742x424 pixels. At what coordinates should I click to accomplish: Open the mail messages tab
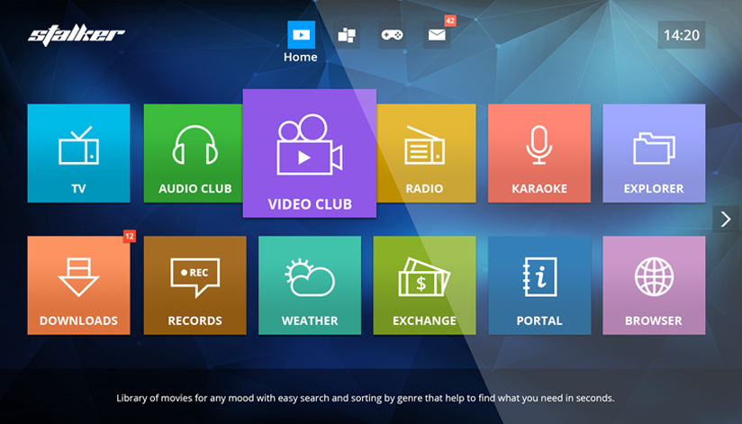(x=437, y=35)
